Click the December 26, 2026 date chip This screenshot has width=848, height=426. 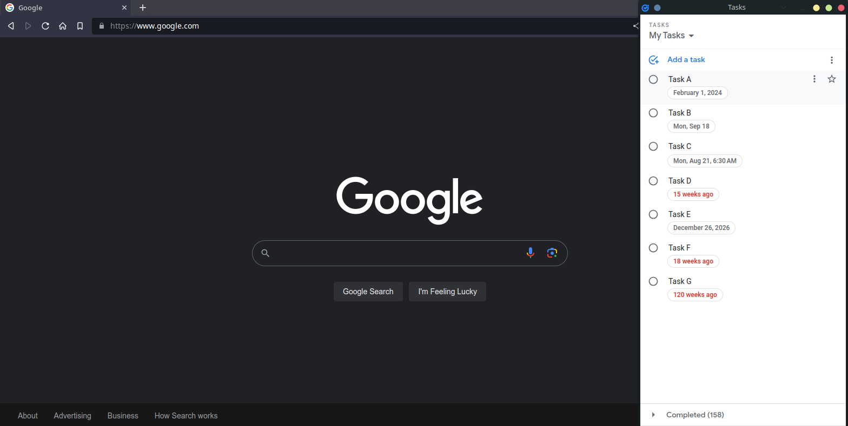[701, 228]
